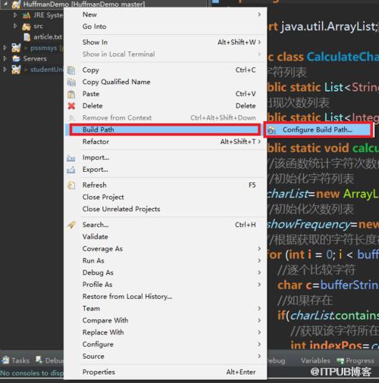Viewport: 379px width, 383px height.
Task: Choose Restore from Local History...
Action: tap(166, 297)
